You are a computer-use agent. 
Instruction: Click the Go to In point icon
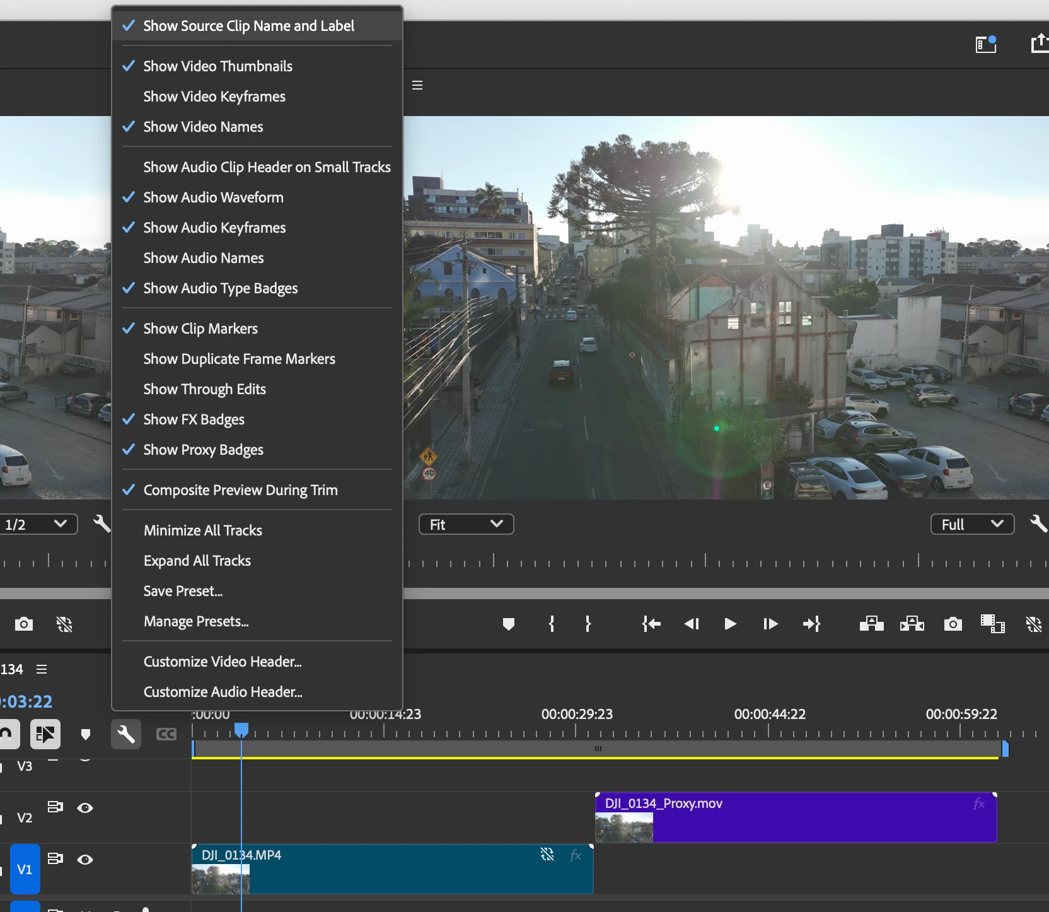[651, 624]
